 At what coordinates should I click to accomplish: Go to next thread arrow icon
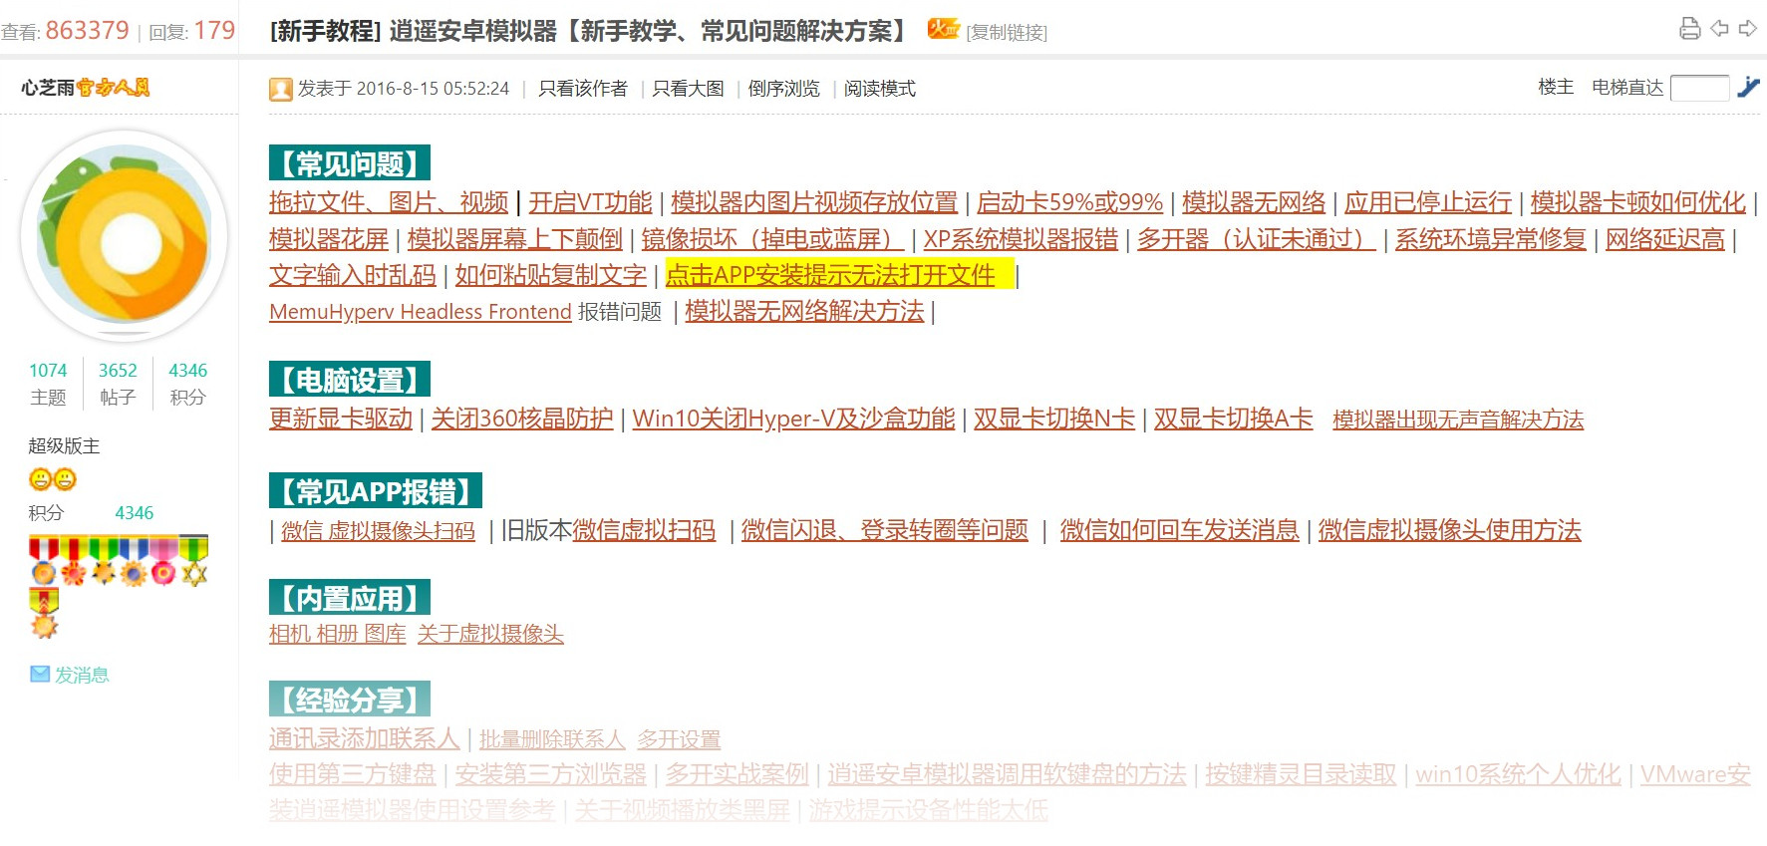tap(1747, 28)
